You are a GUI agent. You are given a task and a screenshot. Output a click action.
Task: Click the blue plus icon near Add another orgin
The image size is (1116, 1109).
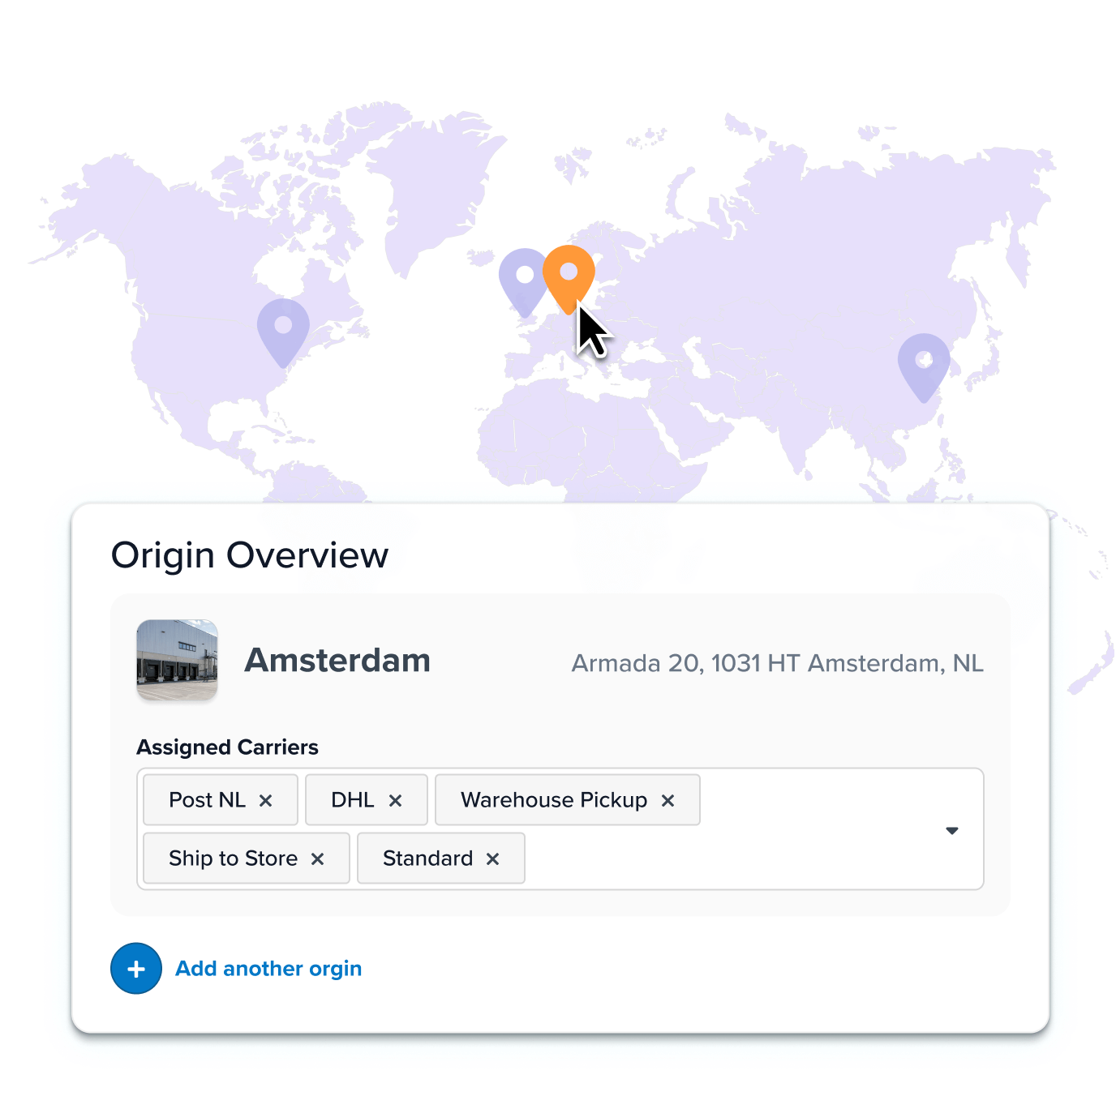click(135, 968)
